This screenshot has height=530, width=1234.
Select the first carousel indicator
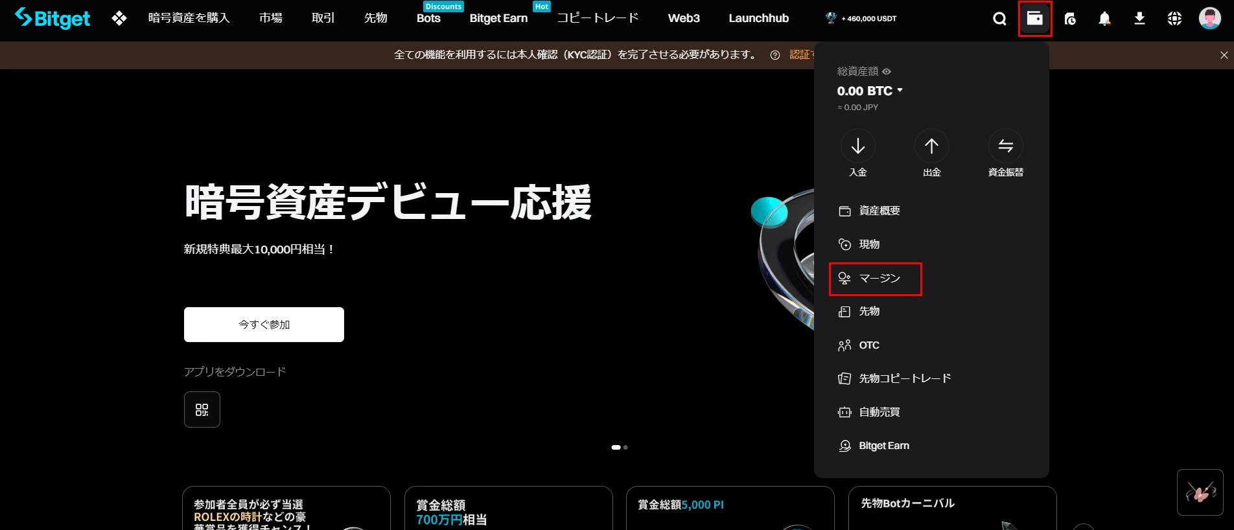tap(616, 447)
